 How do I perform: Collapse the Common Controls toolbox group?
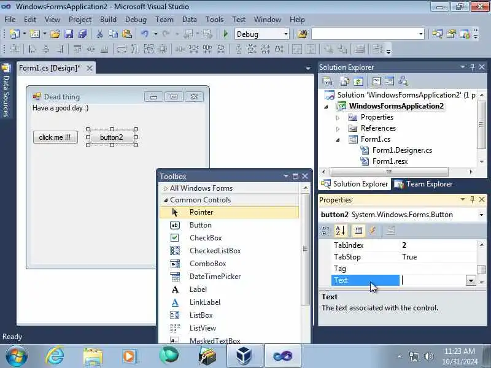point(166,200)
